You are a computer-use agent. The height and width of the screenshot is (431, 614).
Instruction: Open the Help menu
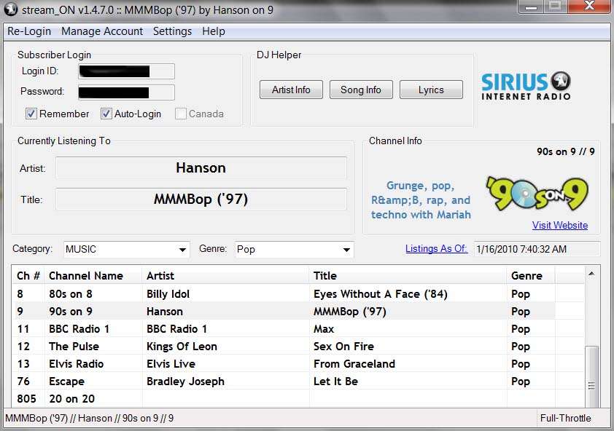coord(214,31)
